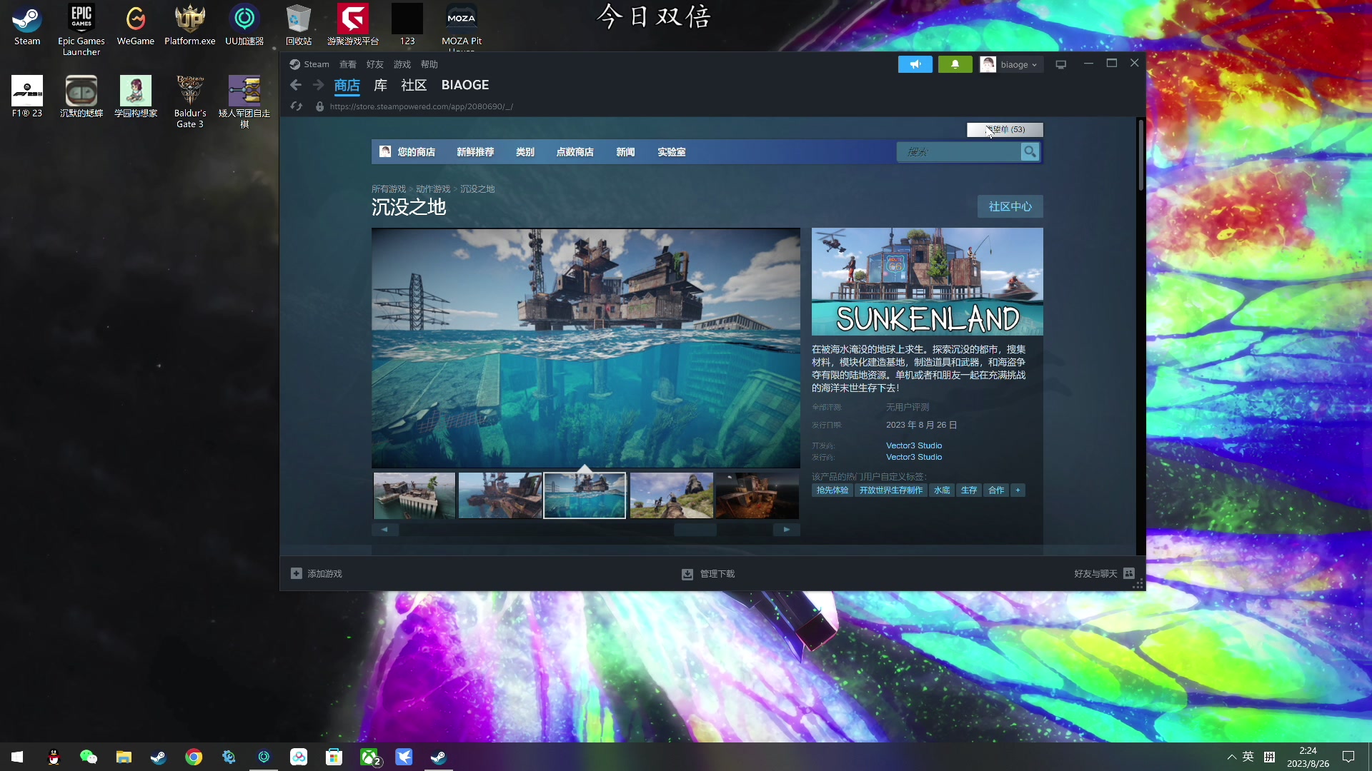Go back in Steam navigation
The image size is (1372, 771).
(296, 85)
